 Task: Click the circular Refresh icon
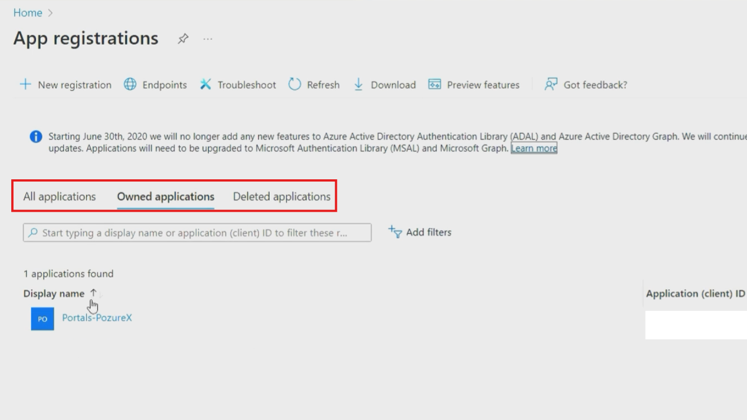click(294, 84)
